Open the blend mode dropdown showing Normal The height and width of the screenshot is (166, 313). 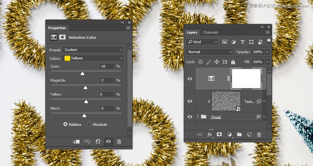(210, 52)
